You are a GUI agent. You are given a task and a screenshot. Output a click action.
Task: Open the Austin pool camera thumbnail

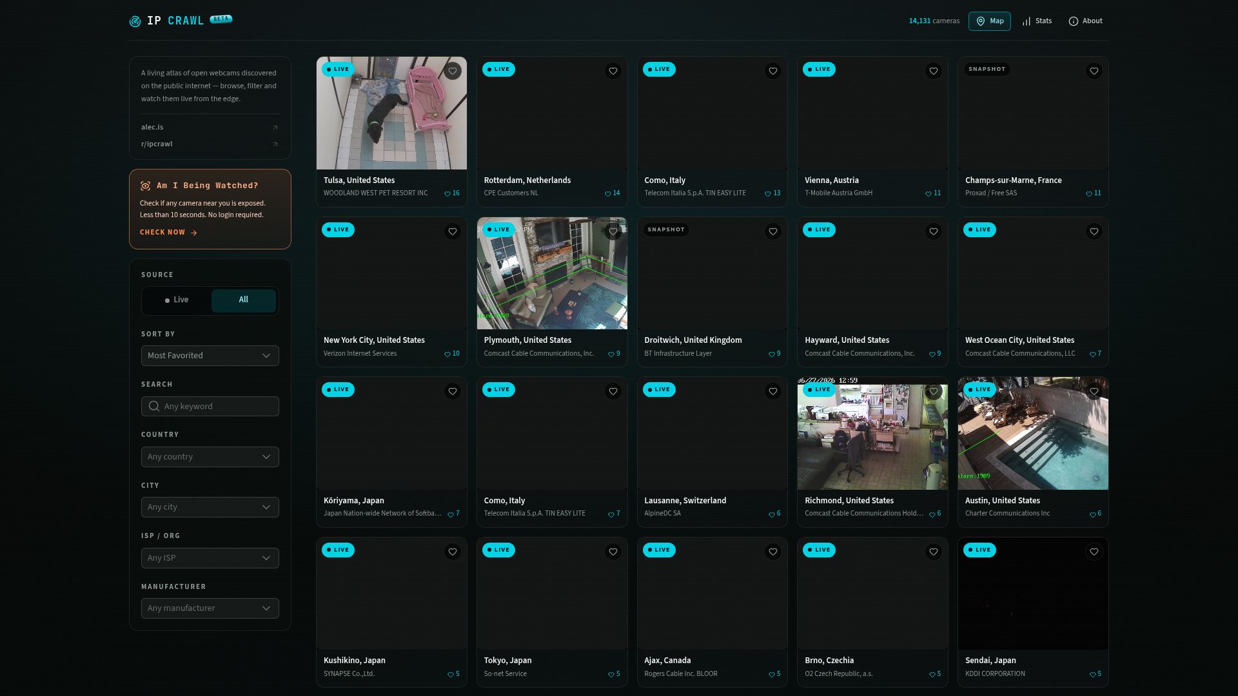[x=1033, y=434]
